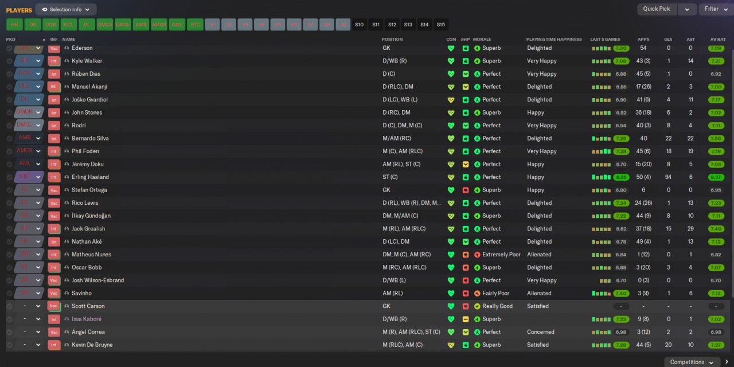The image size is (734, 367).
Task: Open the position picker for Bernardo Silva
Action: [x=30, y=138]
